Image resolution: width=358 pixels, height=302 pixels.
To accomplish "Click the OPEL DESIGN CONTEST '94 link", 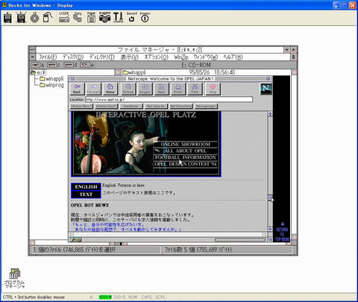I will 186,164.
